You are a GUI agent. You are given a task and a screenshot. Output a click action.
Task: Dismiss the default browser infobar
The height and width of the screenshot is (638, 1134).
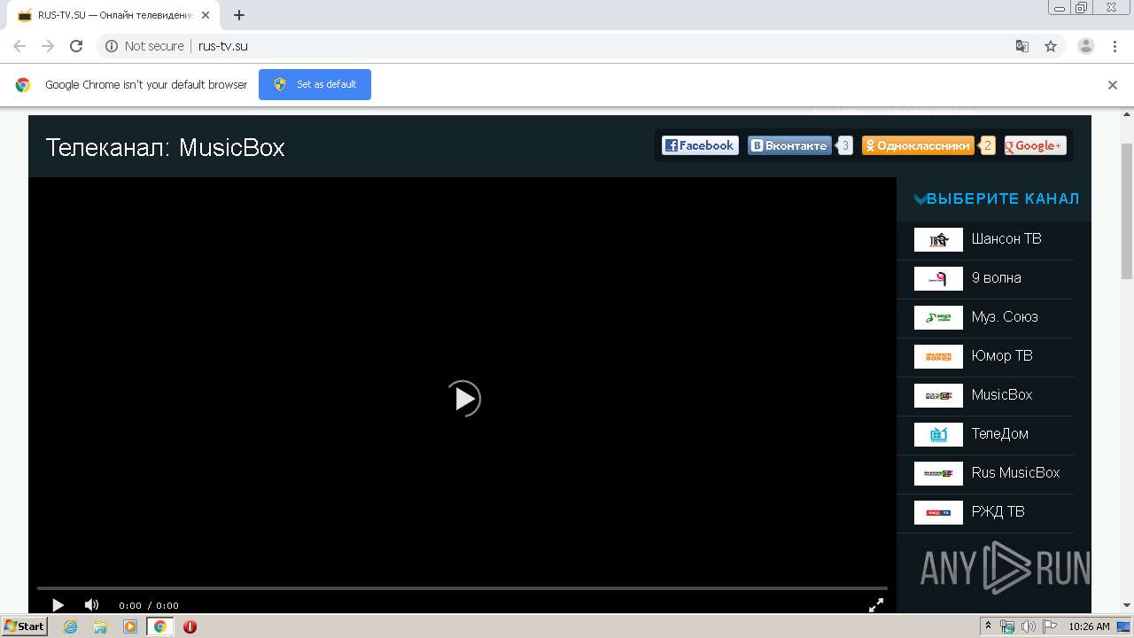1113,85
